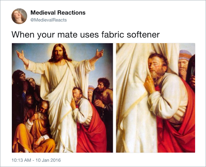Click the dark-hooded figure in left painting
The width and height of the screenshot is (206, 167).
[19, 92]
